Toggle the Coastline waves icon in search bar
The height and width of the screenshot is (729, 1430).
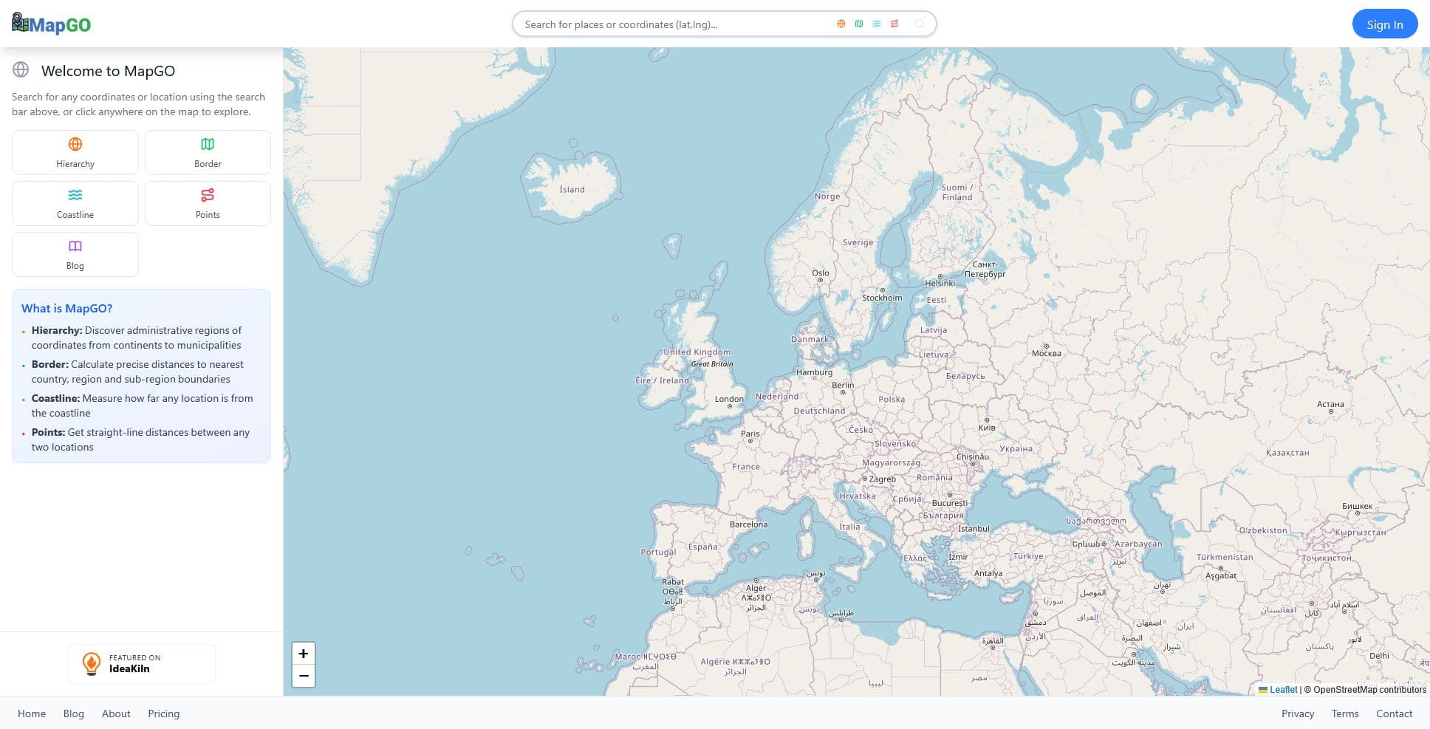pyautogui.click(x=876, y=24)
